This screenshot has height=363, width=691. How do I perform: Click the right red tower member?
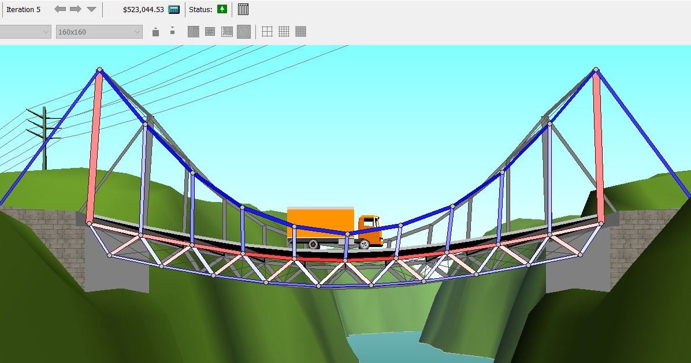point(599,147)
